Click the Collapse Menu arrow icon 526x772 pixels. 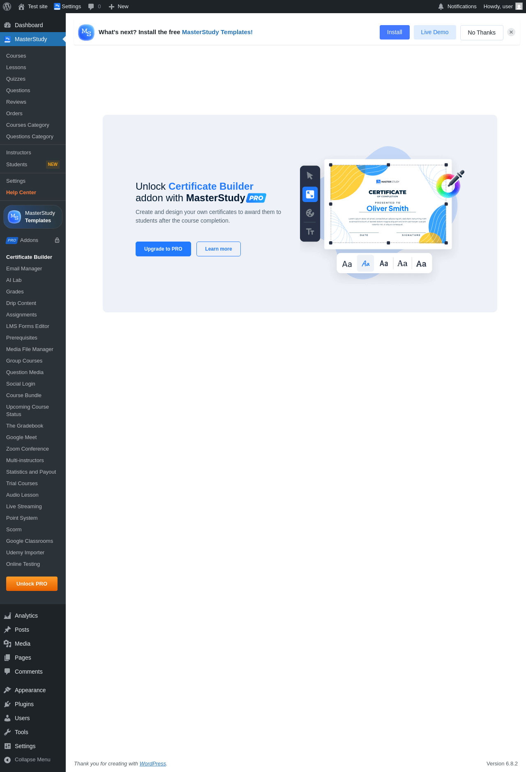7,760
